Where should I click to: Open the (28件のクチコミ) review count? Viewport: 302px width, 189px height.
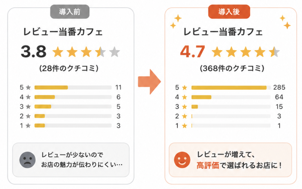(x=69, y=68)
